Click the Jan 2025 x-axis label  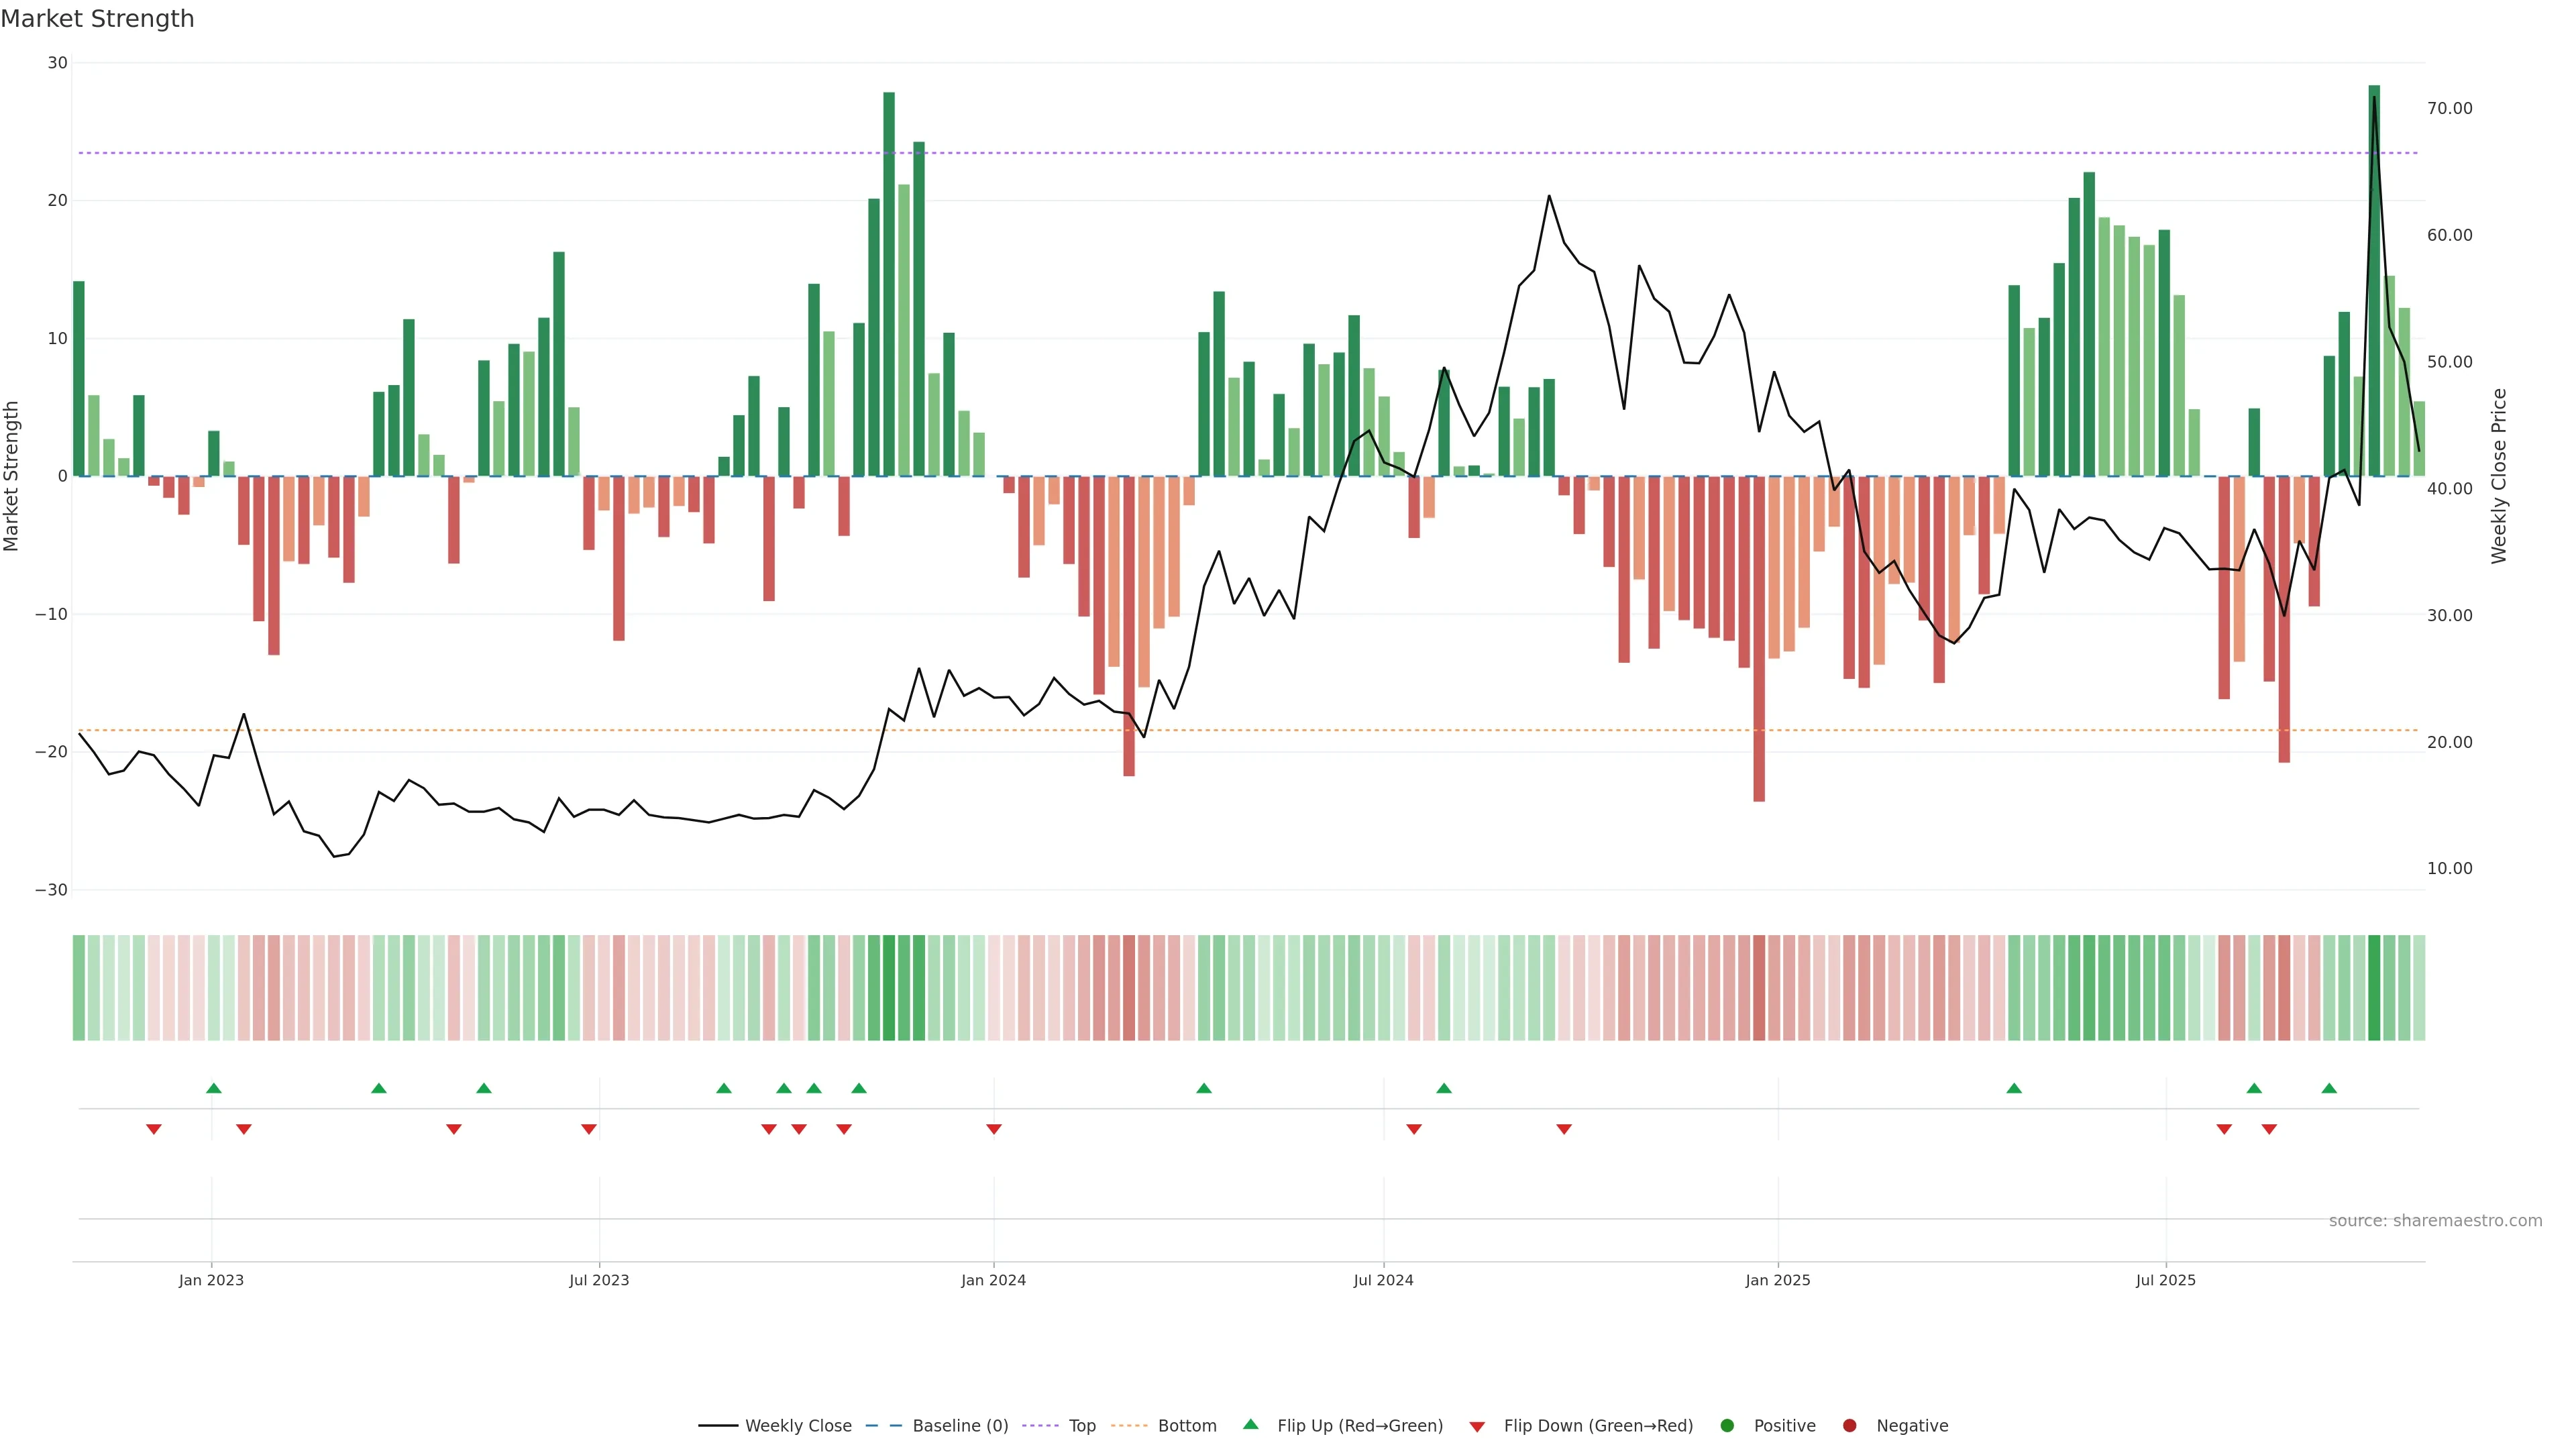pyautogui.click(x=1777, y=1280)
